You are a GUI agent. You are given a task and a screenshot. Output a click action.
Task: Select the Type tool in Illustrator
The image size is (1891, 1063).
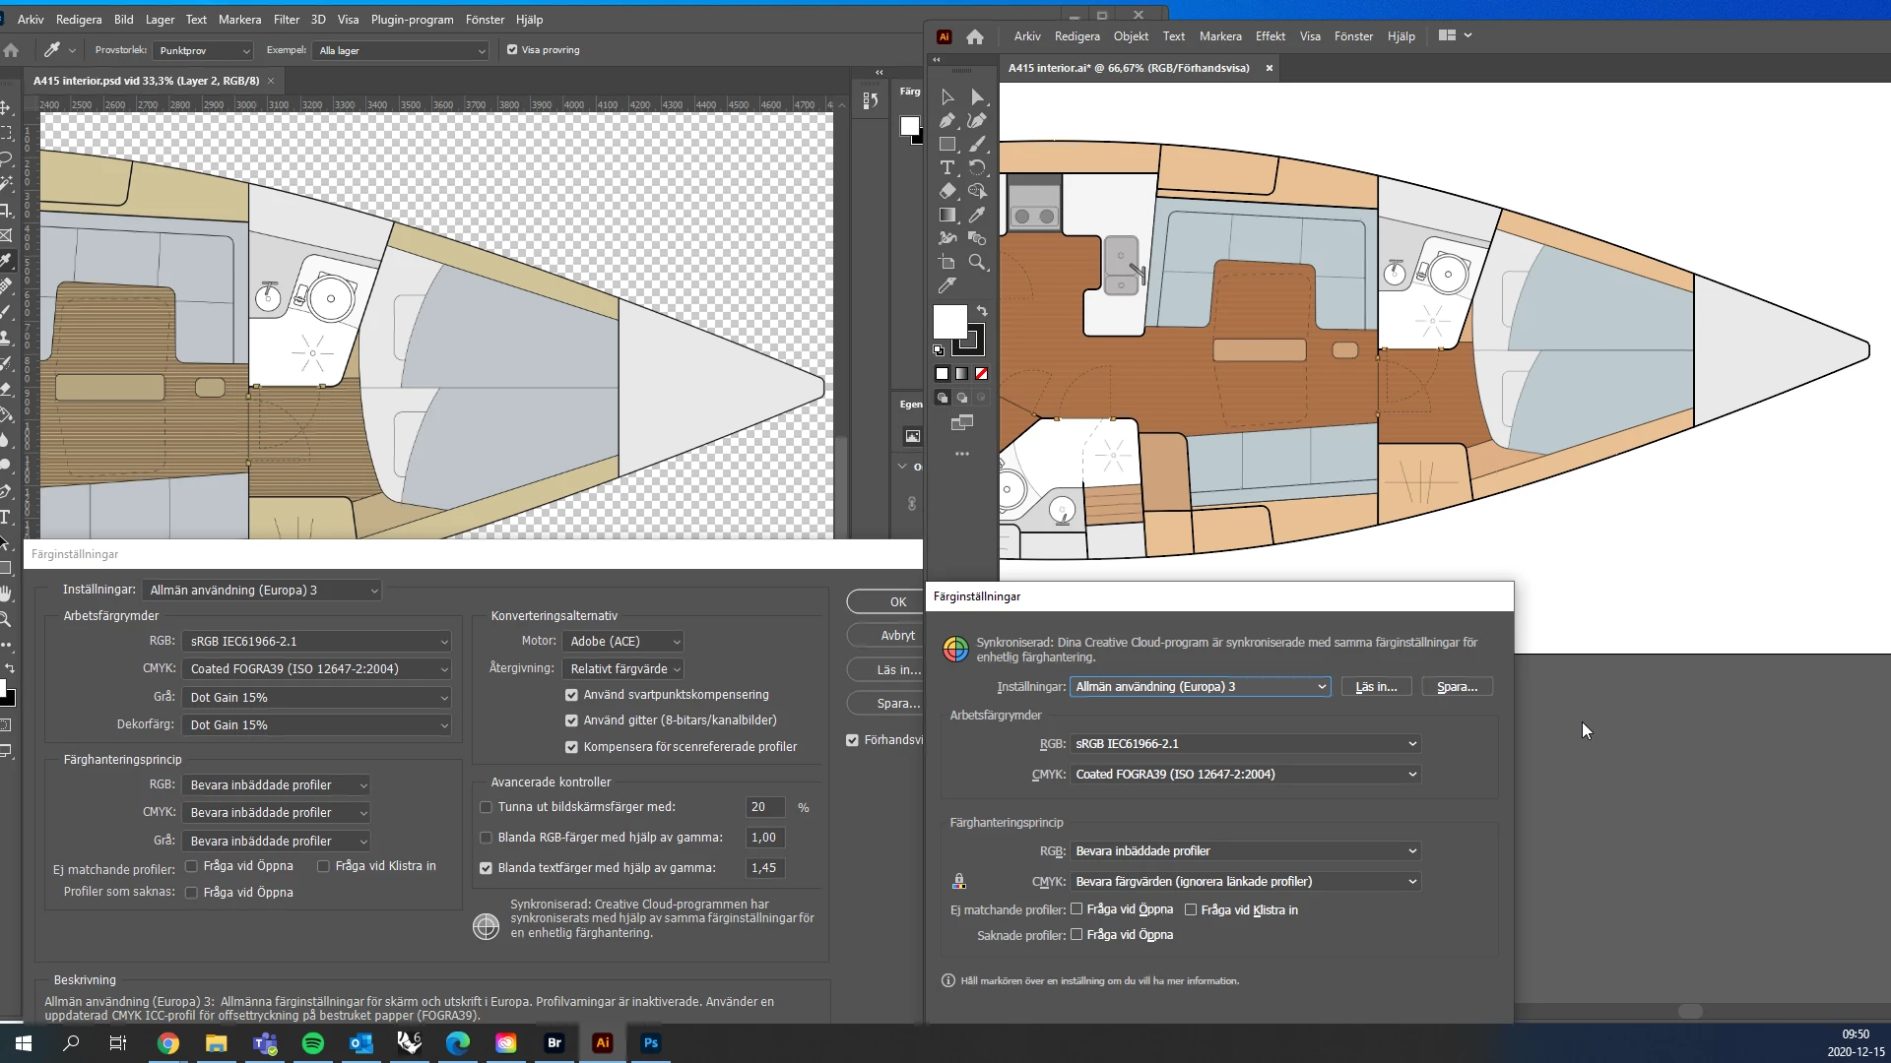tap(947, 167)
